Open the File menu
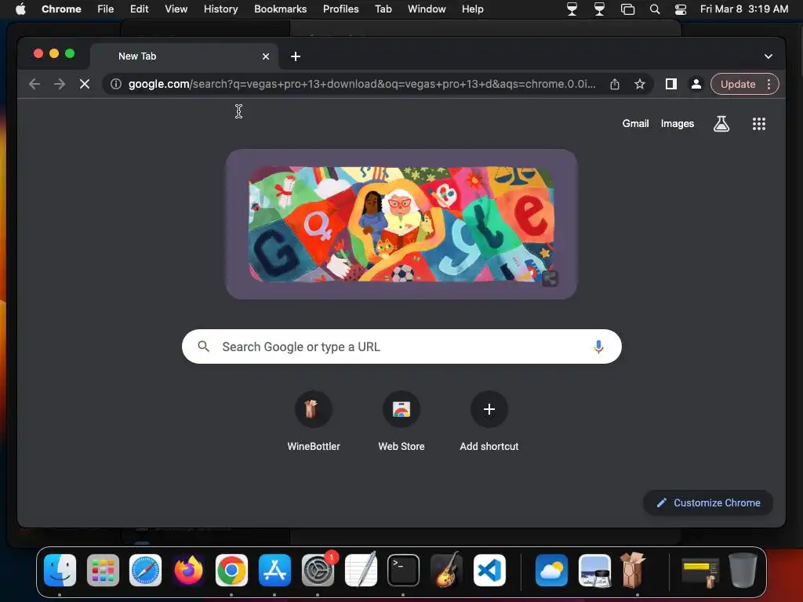Screen dimensions: 803x602 coord(106,9)
